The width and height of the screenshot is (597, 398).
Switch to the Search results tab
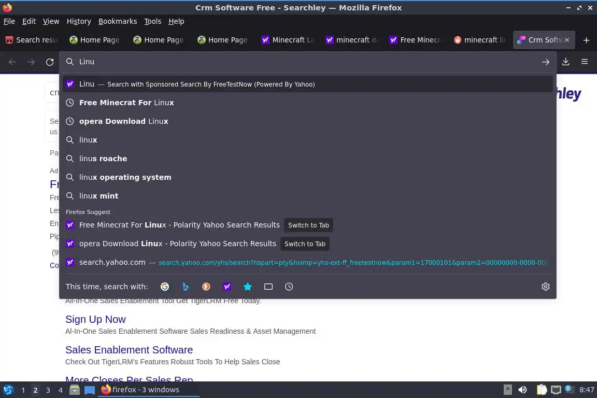pyautogui.click(x=32, y=40)
